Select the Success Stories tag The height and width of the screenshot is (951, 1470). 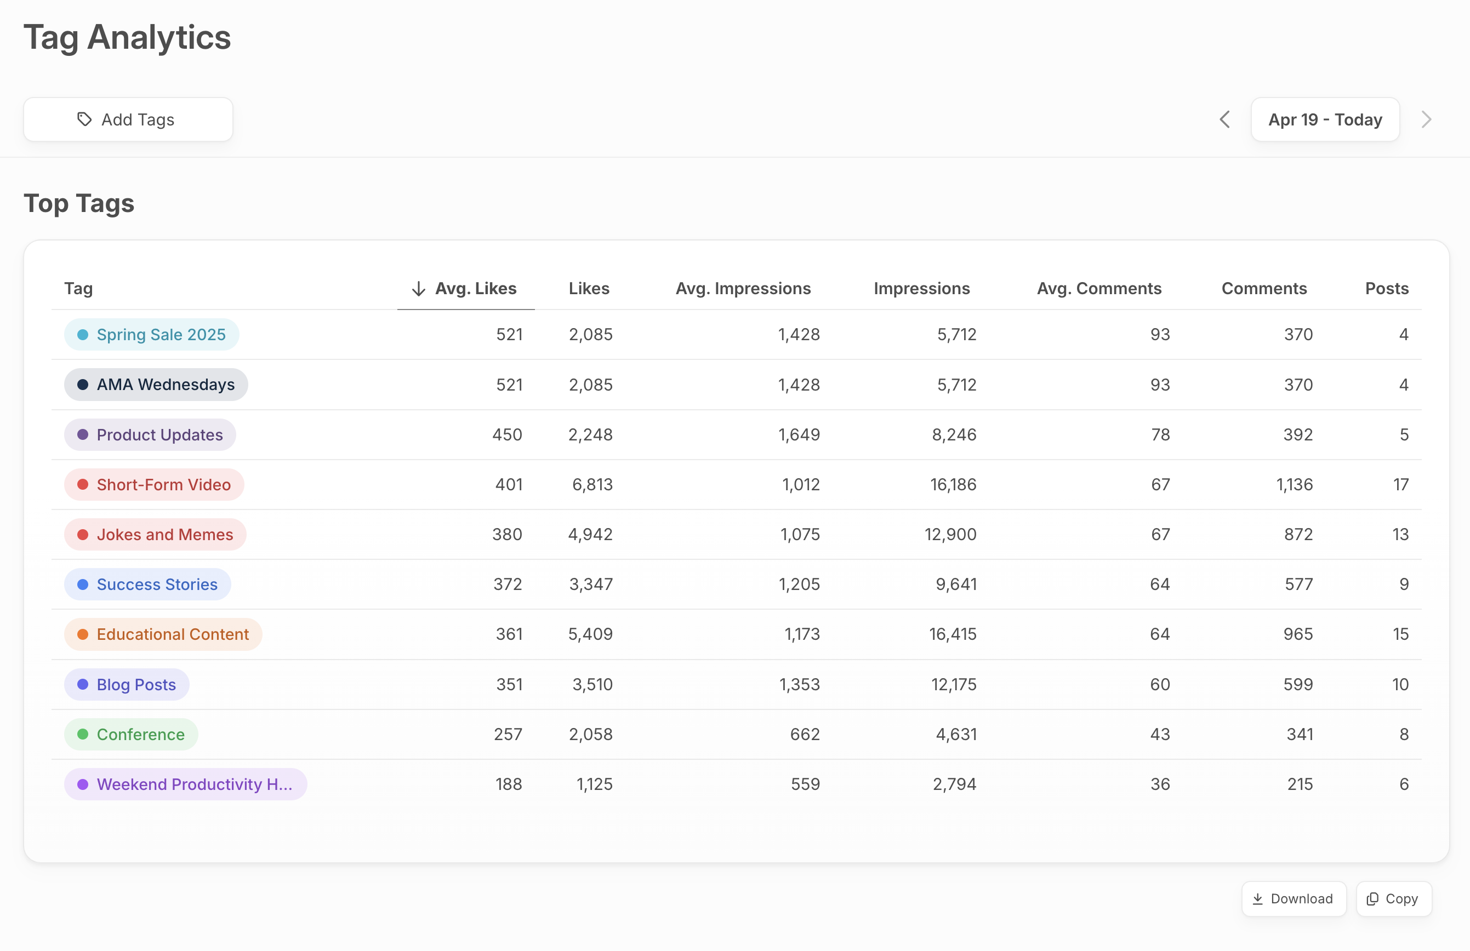click(147, 585)
